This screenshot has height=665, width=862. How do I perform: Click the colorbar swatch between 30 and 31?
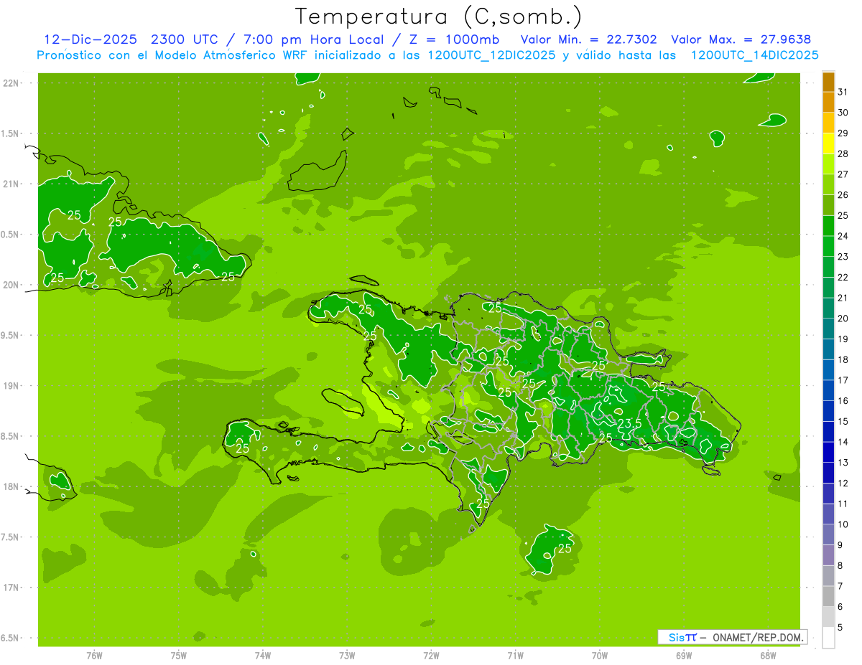[x=828, y=102]
